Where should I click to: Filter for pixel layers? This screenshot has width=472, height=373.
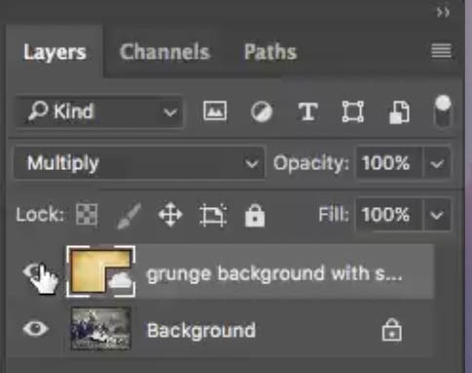pos(215,111)
